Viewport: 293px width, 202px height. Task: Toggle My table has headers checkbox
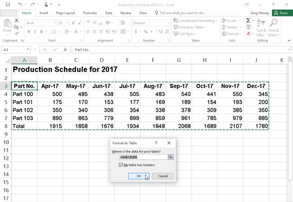pyautogui.click(x=120, y=165)
